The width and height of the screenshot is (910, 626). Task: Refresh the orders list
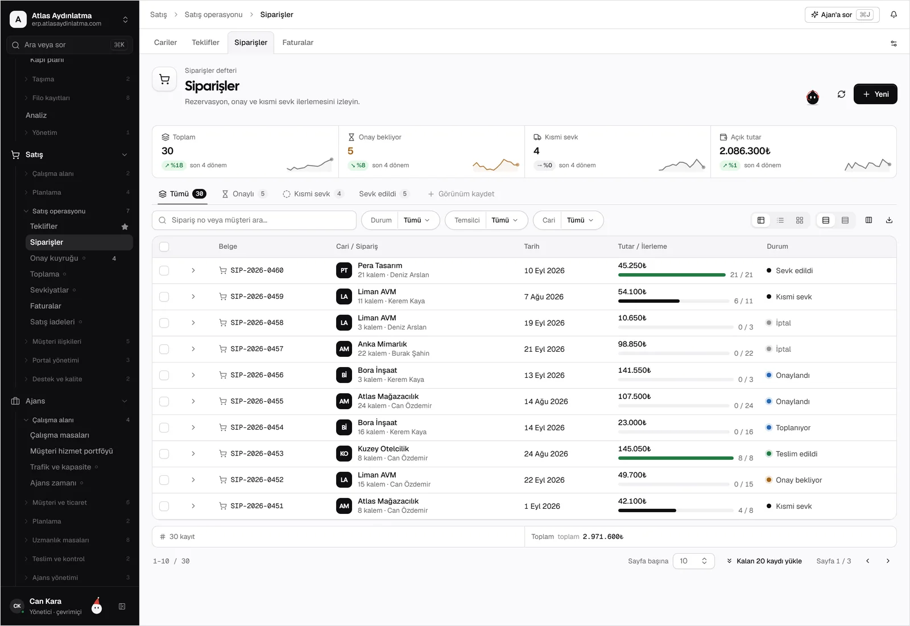(841, 94)
